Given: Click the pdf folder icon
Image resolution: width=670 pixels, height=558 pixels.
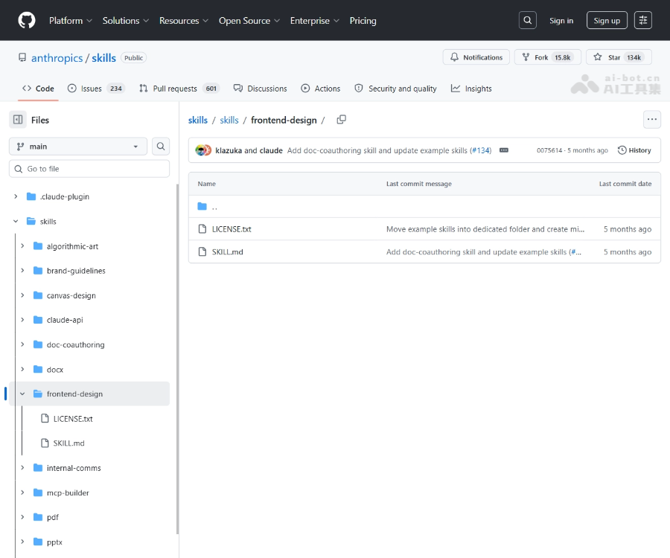Looking at the screenshot, I should pyautogui.click(x=38, y=517).
